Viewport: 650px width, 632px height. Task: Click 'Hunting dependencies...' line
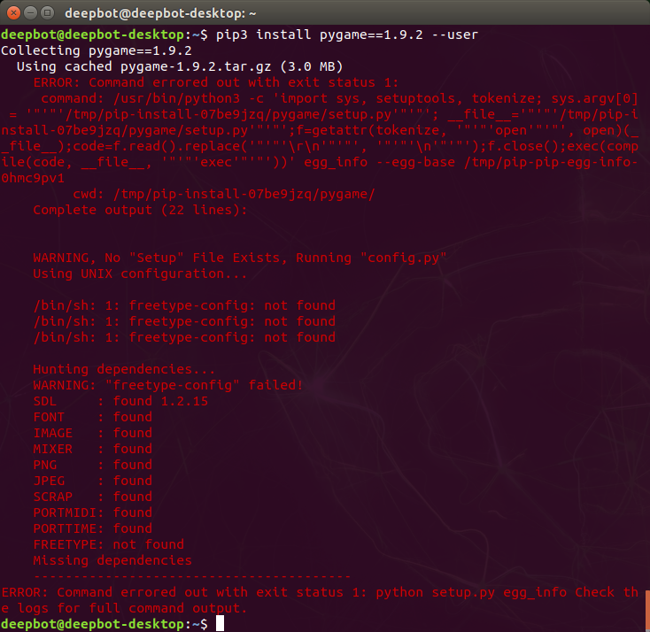point(124,369)
